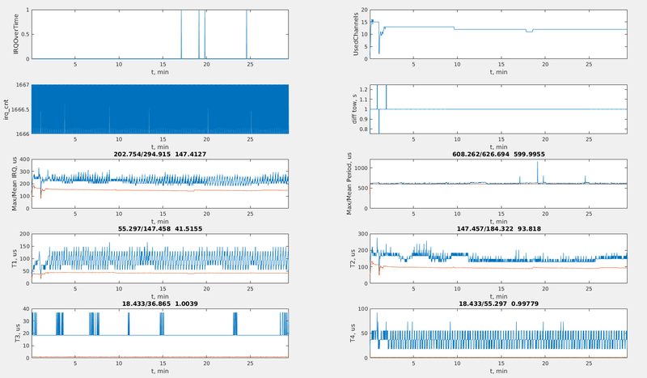647x378 pixels.
Task: Click the tallest spike in Max/Mean Period plot
Action: pos(537,172)
